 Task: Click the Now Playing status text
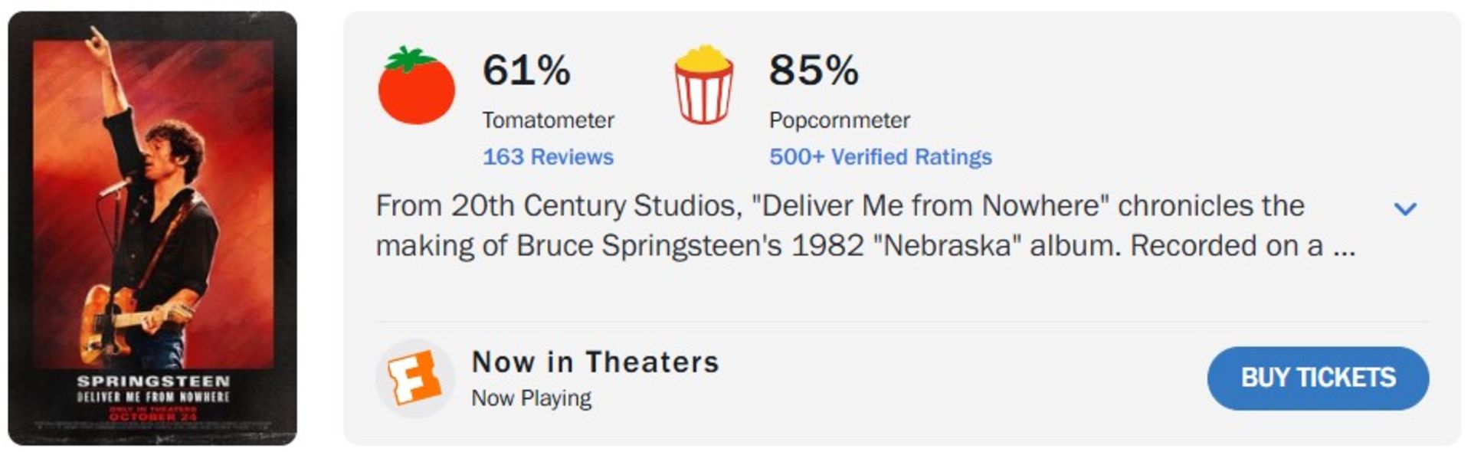(x=531, y=398)
